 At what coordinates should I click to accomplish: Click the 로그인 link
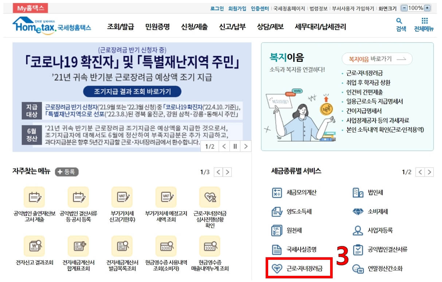[x=217, y=8]
